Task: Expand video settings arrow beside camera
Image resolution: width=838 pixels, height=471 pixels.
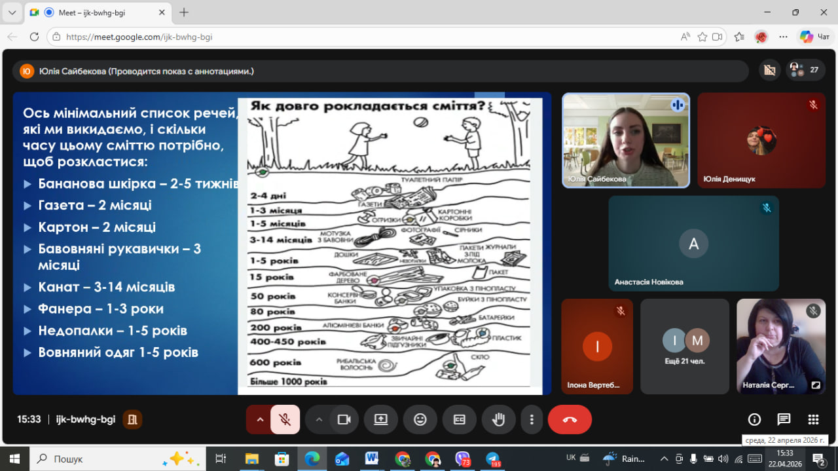Action: coord(319,420)
